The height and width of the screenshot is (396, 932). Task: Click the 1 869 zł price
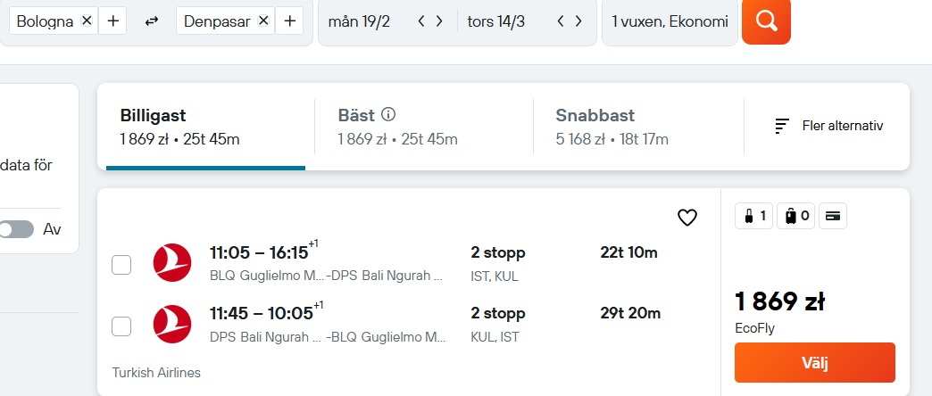pos(780,302)
